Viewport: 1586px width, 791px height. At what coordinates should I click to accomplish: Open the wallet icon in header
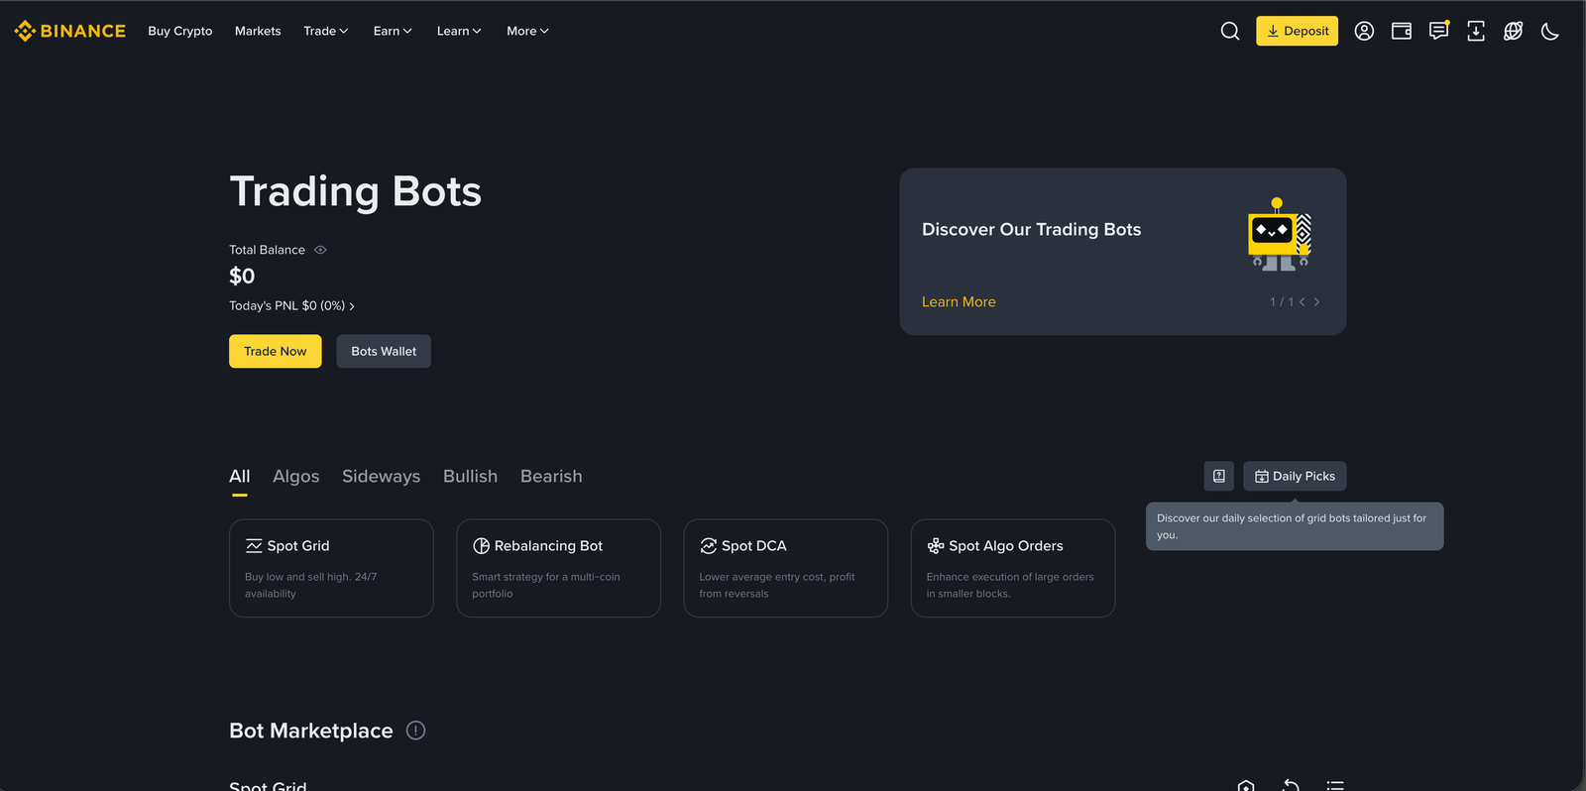click(1402, 31)
